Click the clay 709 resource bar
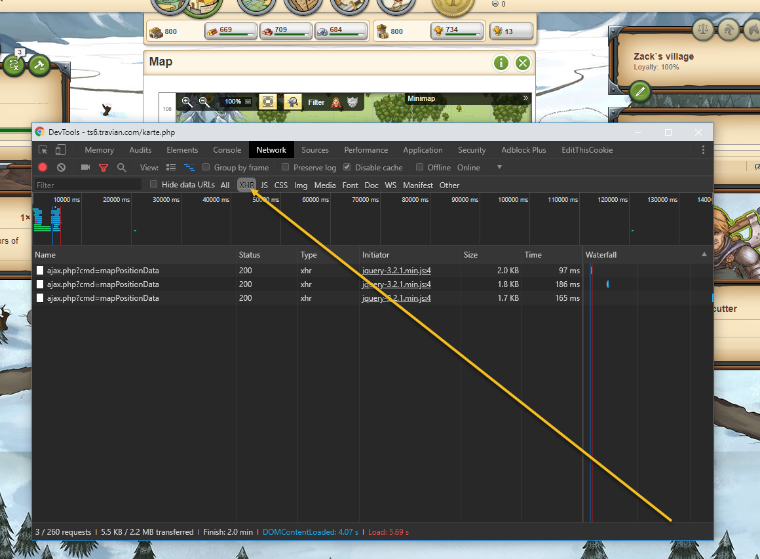Viewport: 760px width, 559px height. [x=286, y=31]
